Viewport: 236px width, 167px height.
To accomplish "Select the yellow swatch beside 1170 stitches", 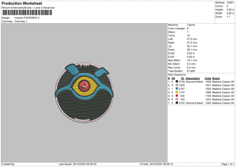I will [x=177, y=92].
